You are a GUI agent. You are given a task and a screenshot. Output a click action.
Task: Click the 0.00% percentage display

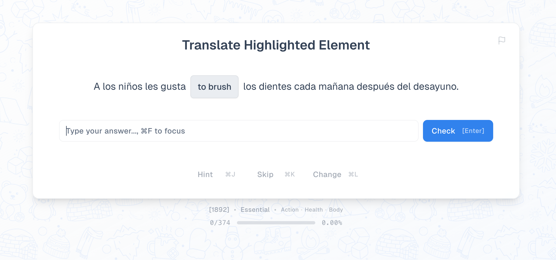pos(332,222)
